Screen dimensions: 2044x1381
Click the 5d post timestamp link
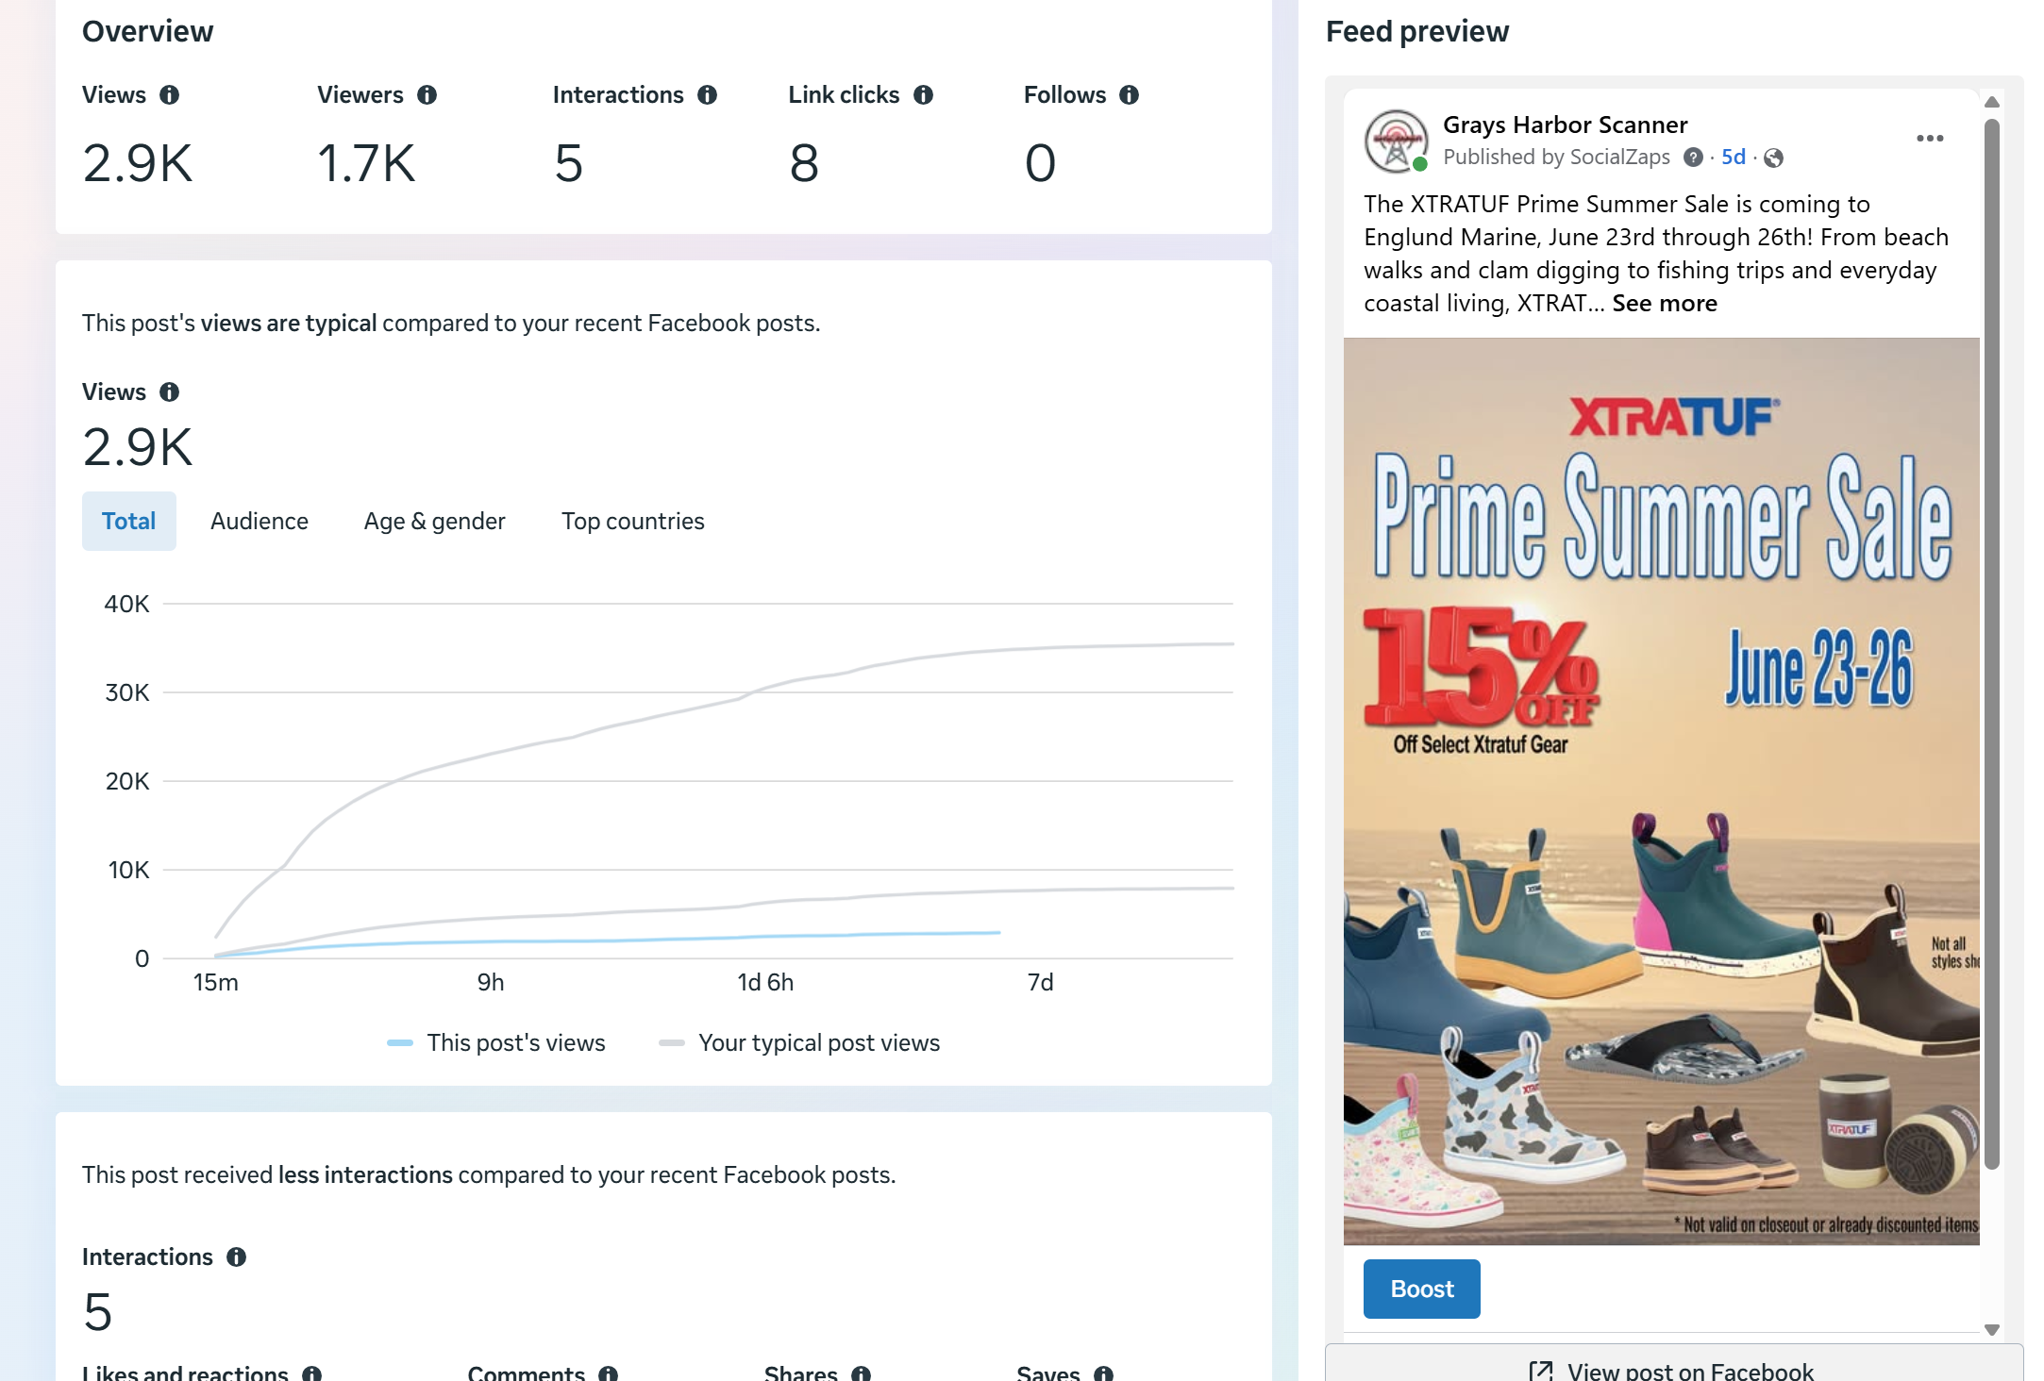[1734, 157]
